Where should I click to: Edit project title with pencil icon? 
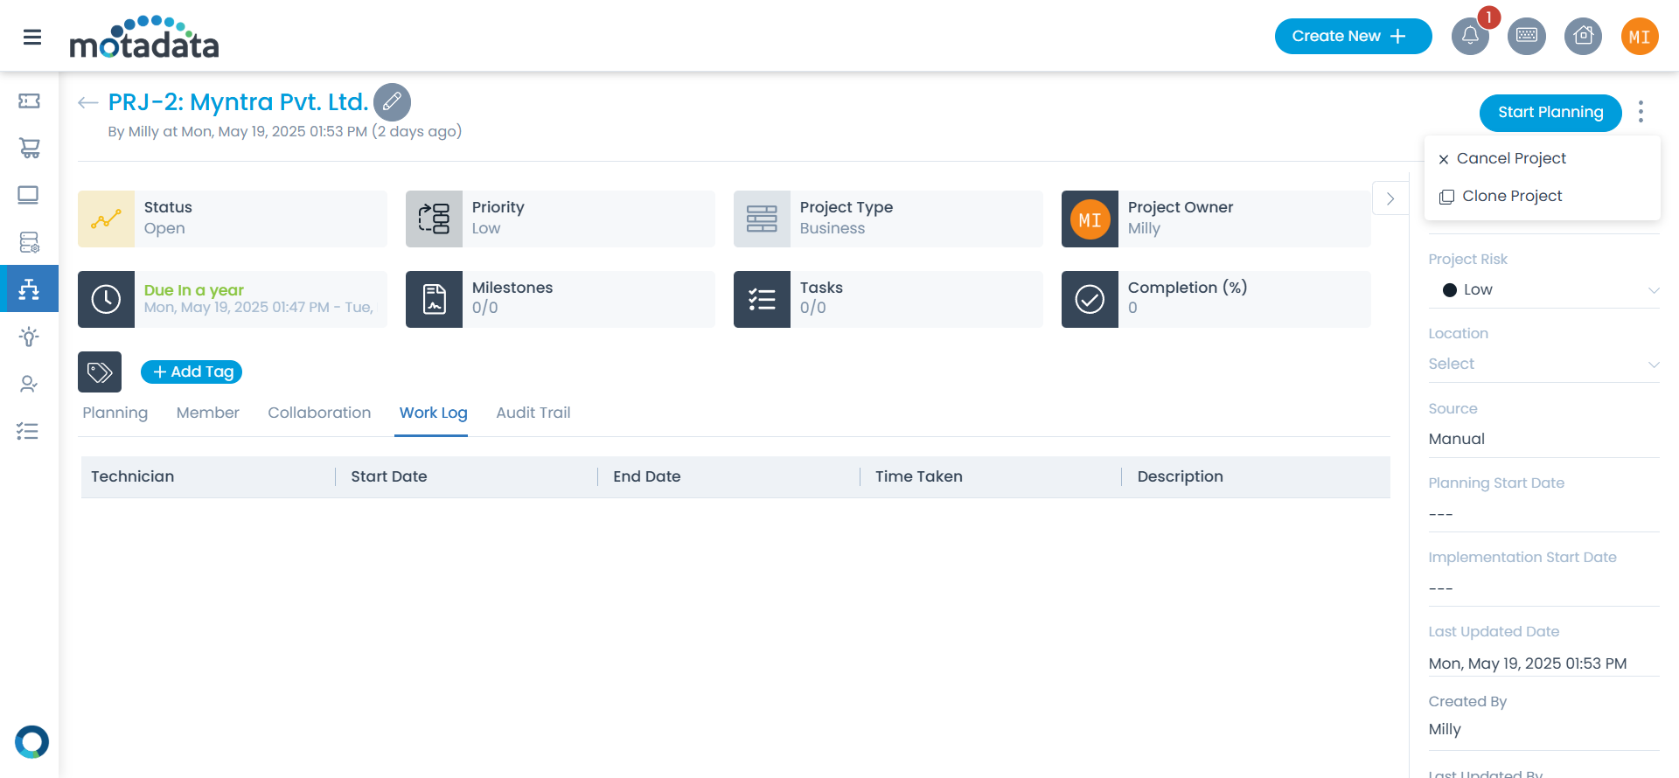click(x=392, y=102)
